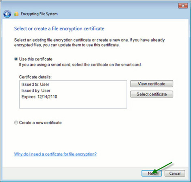Click the 'Create a new certificate' label text
Viewport: 191px width, 182px height.
40,123
